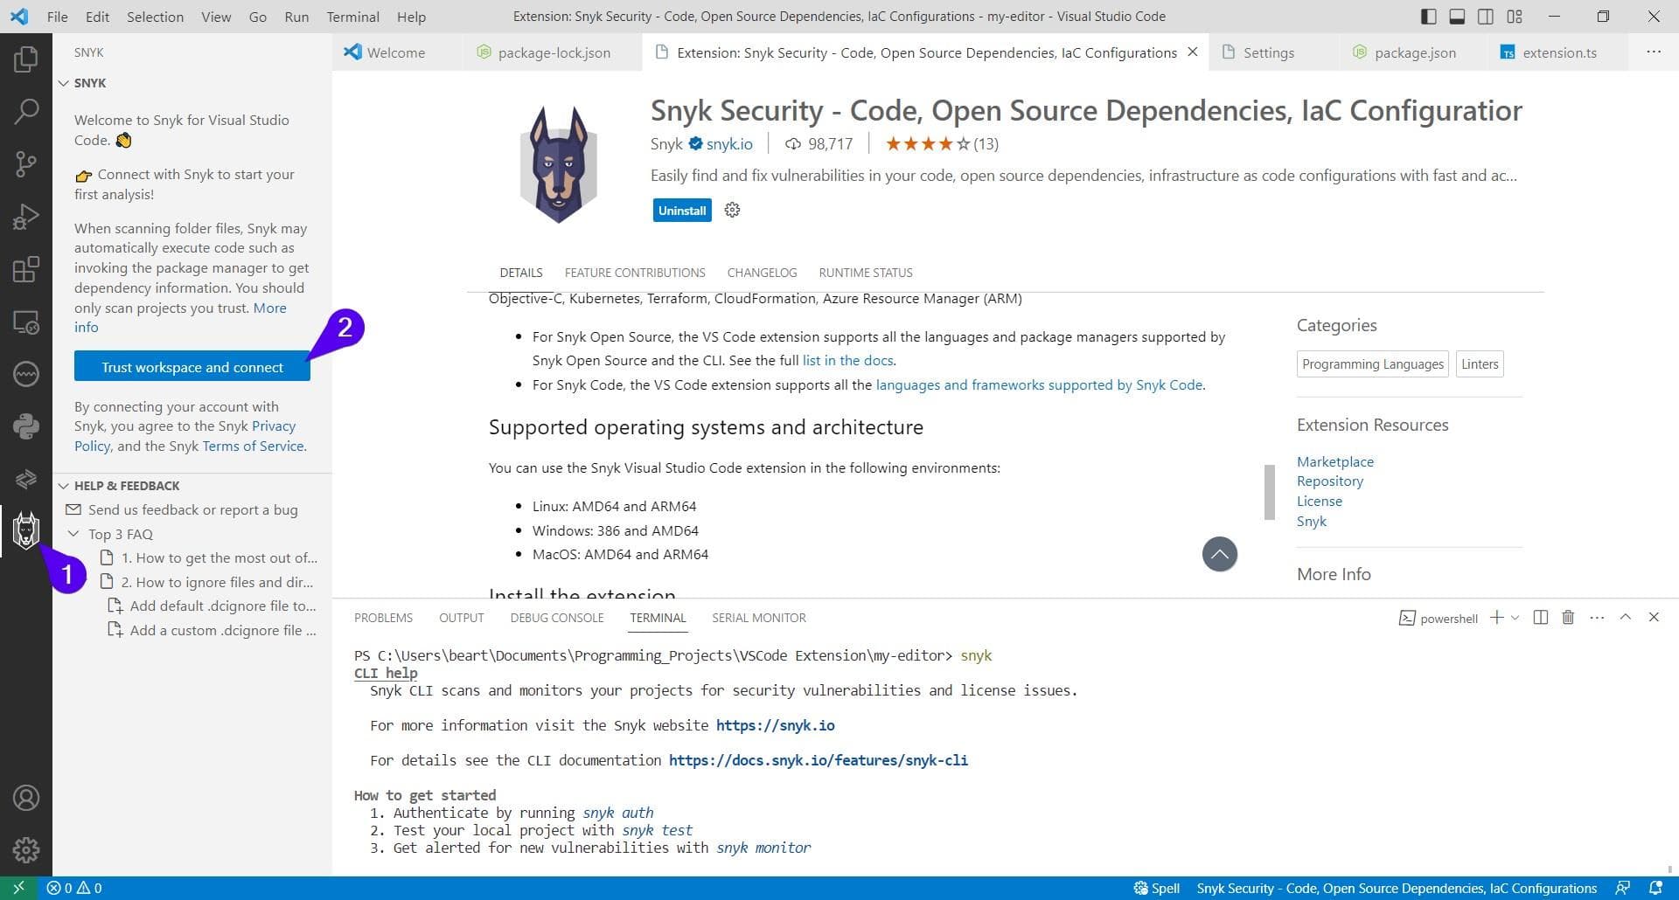Screen dimensions: 1679x900
Task: Maximize the terminal panel with up chevron
Action: pos(1626,617)
